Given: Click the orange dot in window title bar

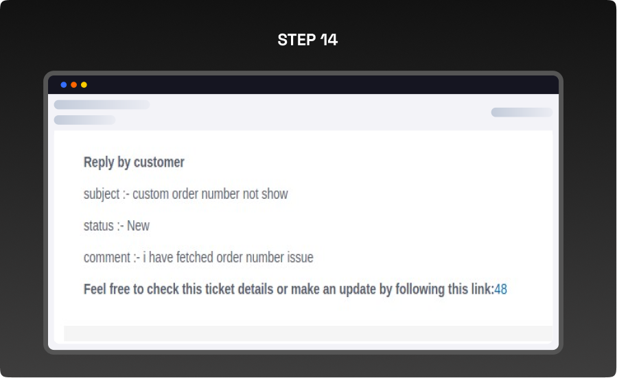Looking at the screenshot, I should [x=73, y=85].
